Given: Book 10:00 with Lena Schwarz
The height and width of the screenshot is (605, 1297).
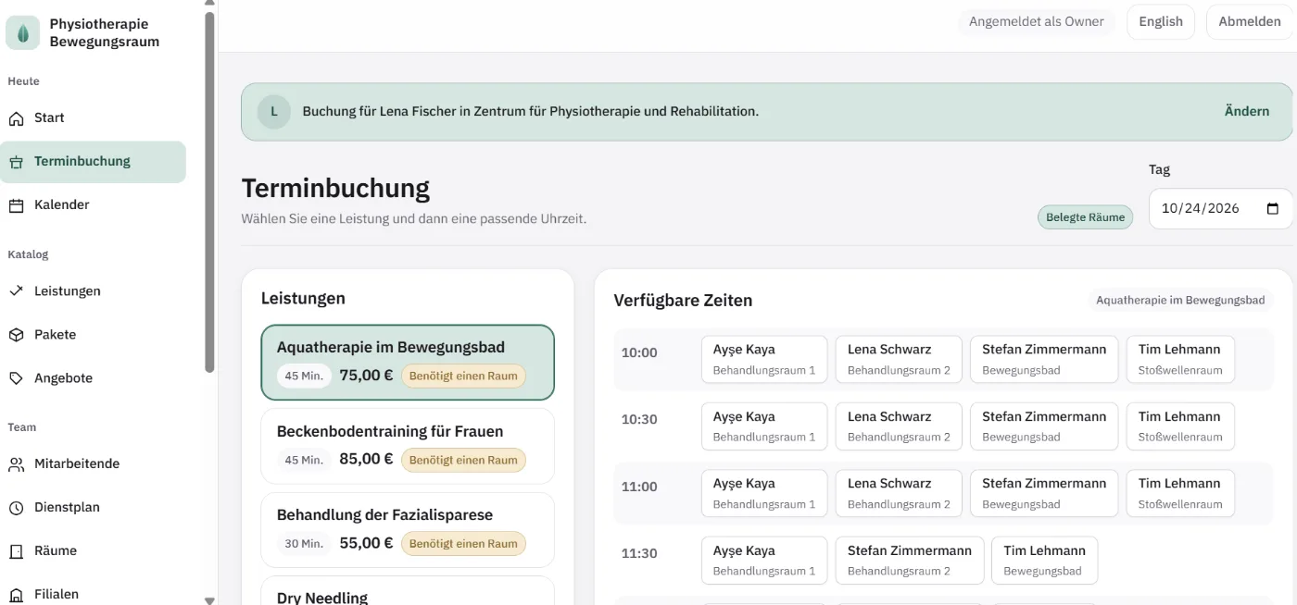Looking at the screenshot, I should (899, 359).
